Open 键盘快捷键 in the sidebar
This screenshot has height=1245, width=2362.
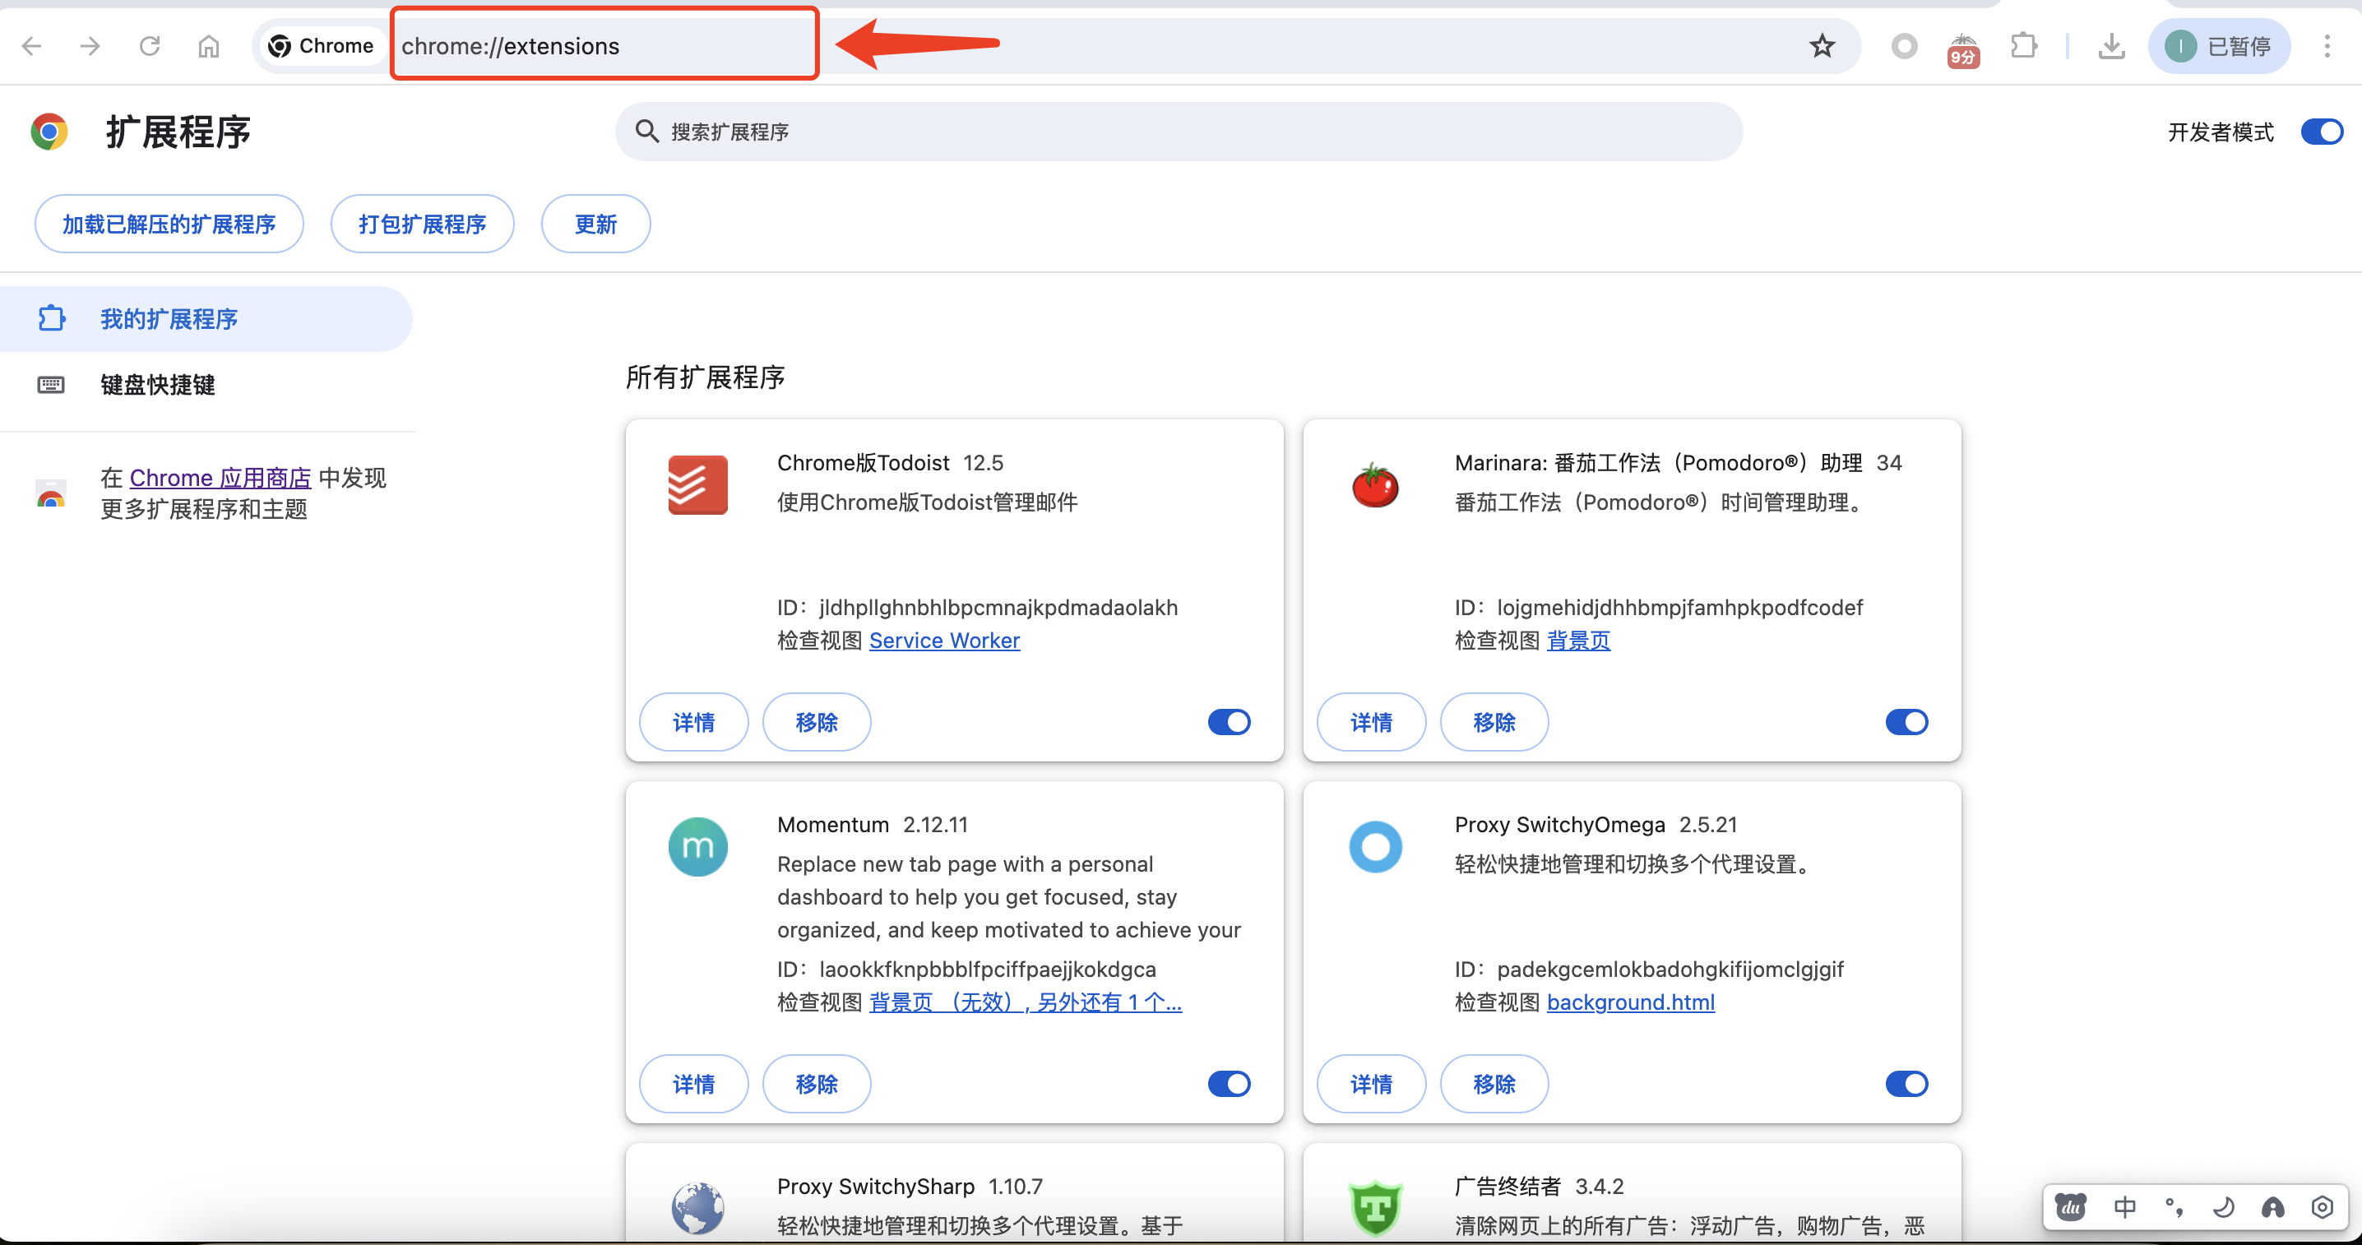(206, 384)
